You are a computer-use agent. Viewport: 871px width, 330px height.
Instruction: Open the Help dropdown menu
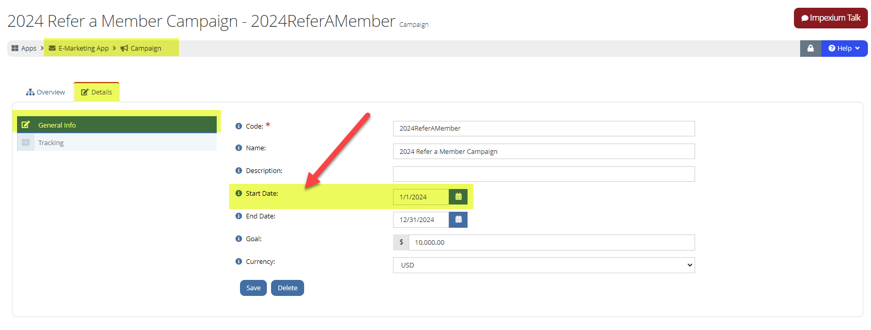844,49
